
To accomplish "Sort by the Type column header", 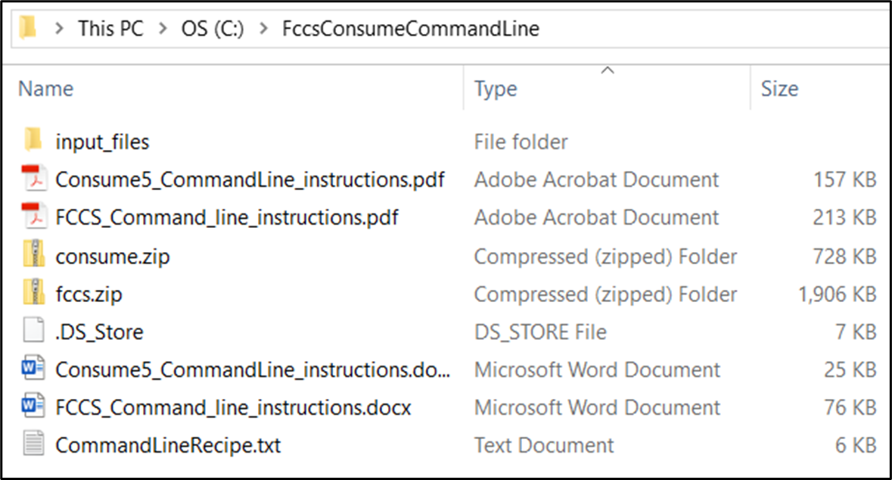I will click(x=496, y=89).
